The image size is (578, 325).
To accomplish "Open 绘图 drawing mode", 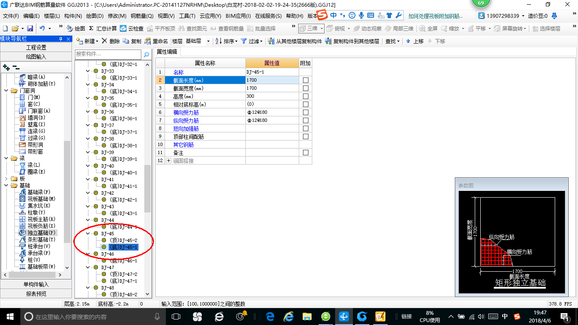I will [76, 28].
